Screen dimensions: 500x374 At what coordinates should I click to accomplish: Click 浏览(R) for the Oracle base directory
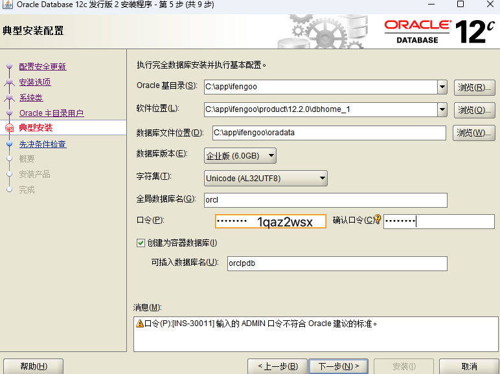pyautogui.click(x=475, y=87)
